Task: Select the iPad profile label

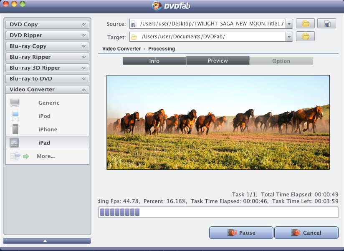Action: [x=44, y=143]
